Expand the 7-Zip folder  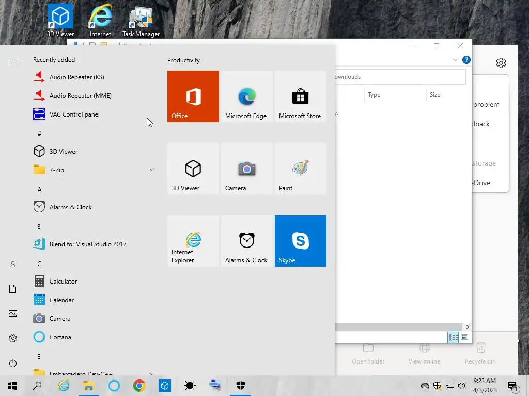click(152, 170)
